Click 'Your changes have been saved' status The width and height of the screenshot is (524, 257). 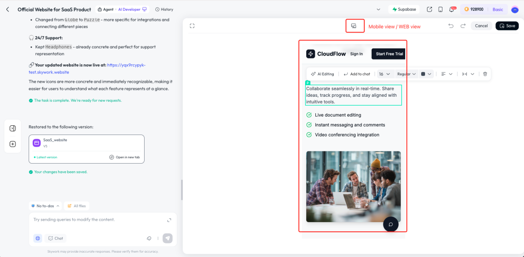(x=58, y=172)
